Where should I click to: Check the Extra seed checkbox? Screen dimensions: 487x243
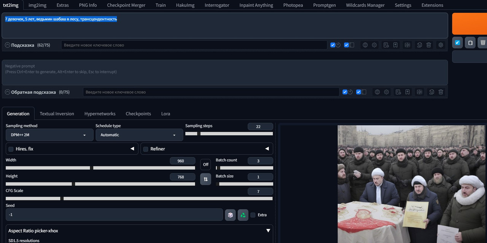coord(253,215)
